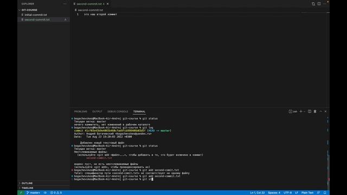Create a new terminal with plus icon
This screenshot has height=195, width=347.
coord(300,112)
